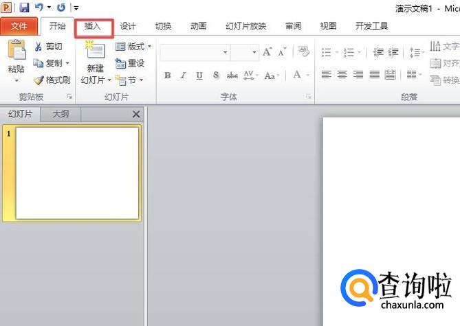Toggle Bold formatting

[168, 75]
